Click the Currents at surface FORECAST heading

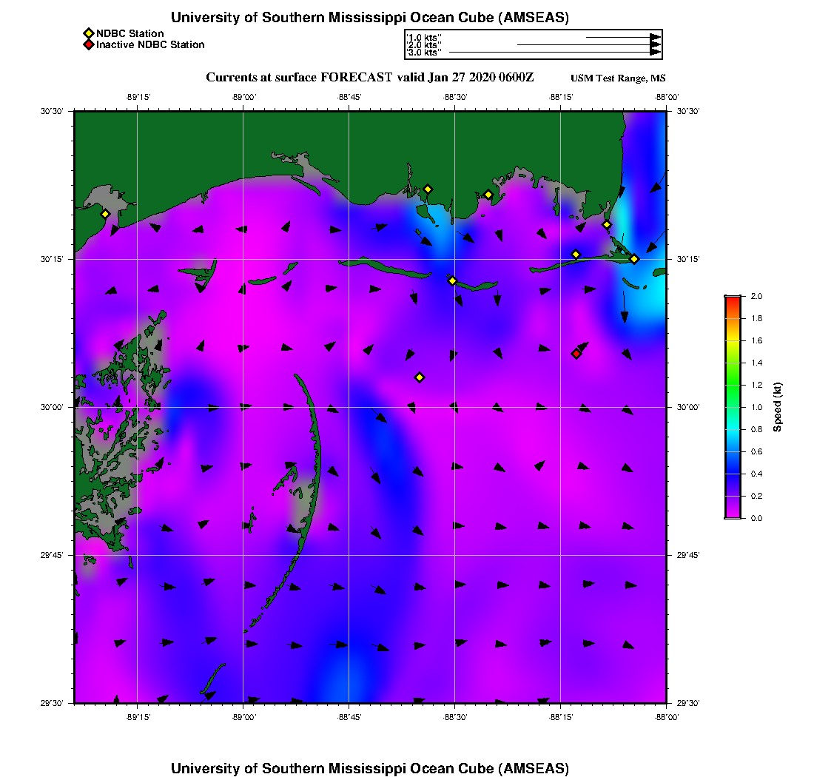369,78
